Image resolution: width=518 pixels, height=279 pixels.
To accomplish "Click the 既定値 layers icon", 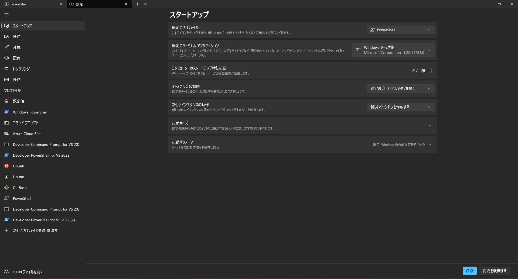I will click(x=6, y=101).
